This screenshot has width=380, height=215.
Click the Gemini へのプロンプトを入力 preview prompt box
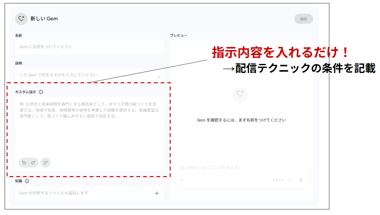click(242, 174)
